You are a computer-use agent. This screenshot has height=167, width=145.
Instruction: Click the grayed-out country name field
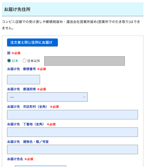85,61
